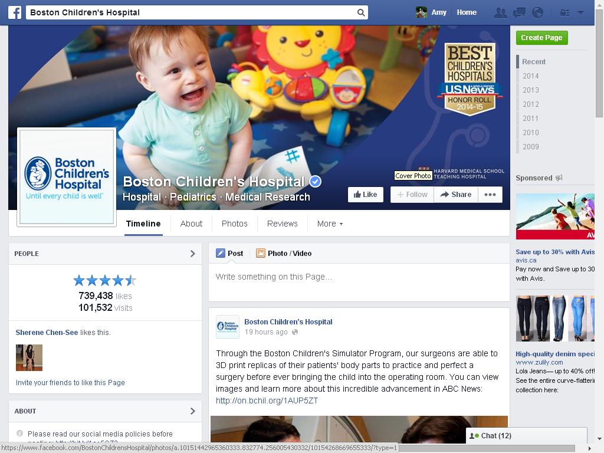
Task: Click the three-dot more options button
Action: tap(490, 195)
